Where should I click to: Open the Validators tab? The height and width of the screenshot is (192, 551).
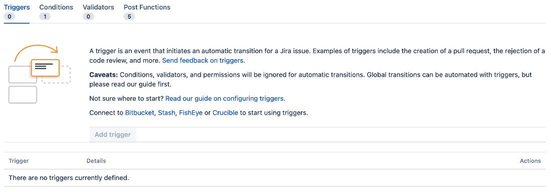point(98,7)
